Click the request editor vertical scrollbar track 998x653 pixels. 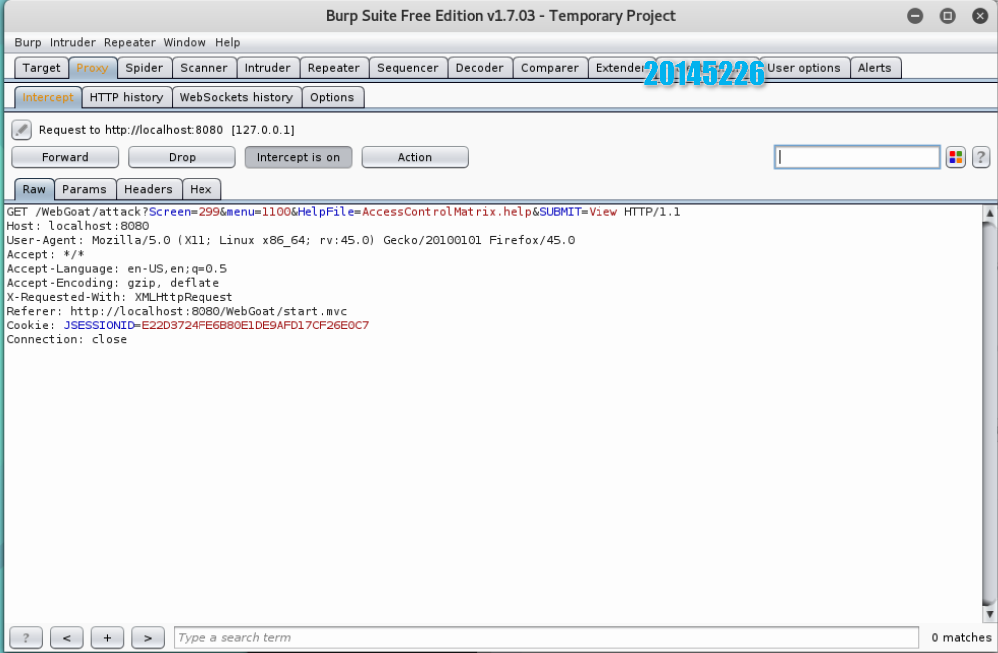[989, 414]
